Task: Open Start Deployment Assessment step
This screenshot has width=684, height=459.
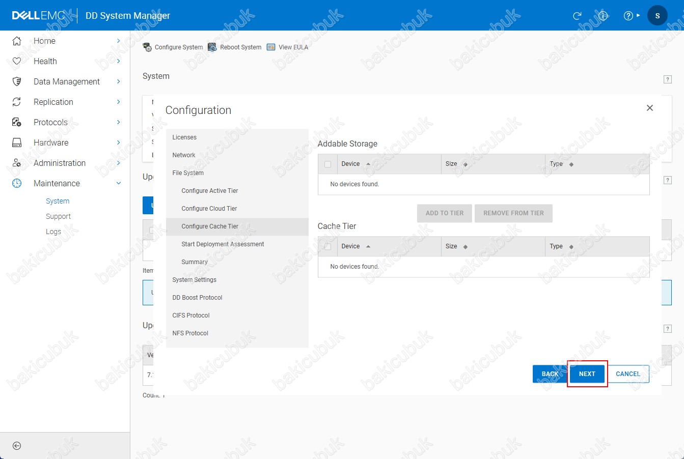Action: 237,244
